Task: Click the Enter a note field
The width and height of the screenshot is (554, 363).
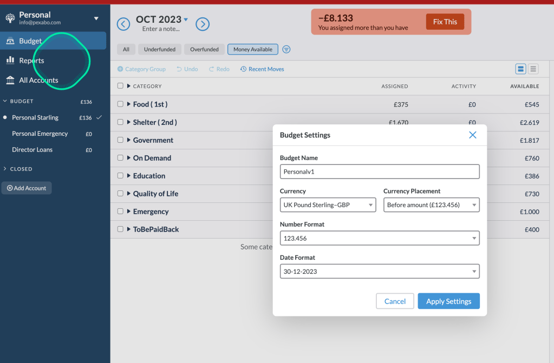Action: 161,29
